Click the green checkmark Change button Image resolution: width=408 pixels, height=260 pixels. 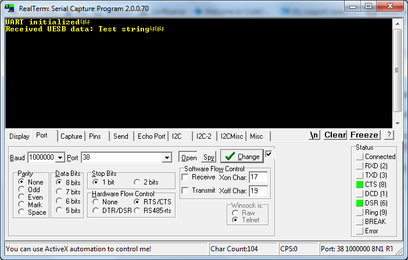242,156
